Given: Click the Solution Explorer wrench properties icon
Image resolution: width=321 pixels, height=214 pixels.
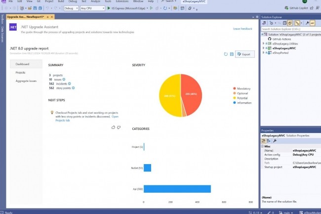Looking at the screenshot, I should coord(307,23).
